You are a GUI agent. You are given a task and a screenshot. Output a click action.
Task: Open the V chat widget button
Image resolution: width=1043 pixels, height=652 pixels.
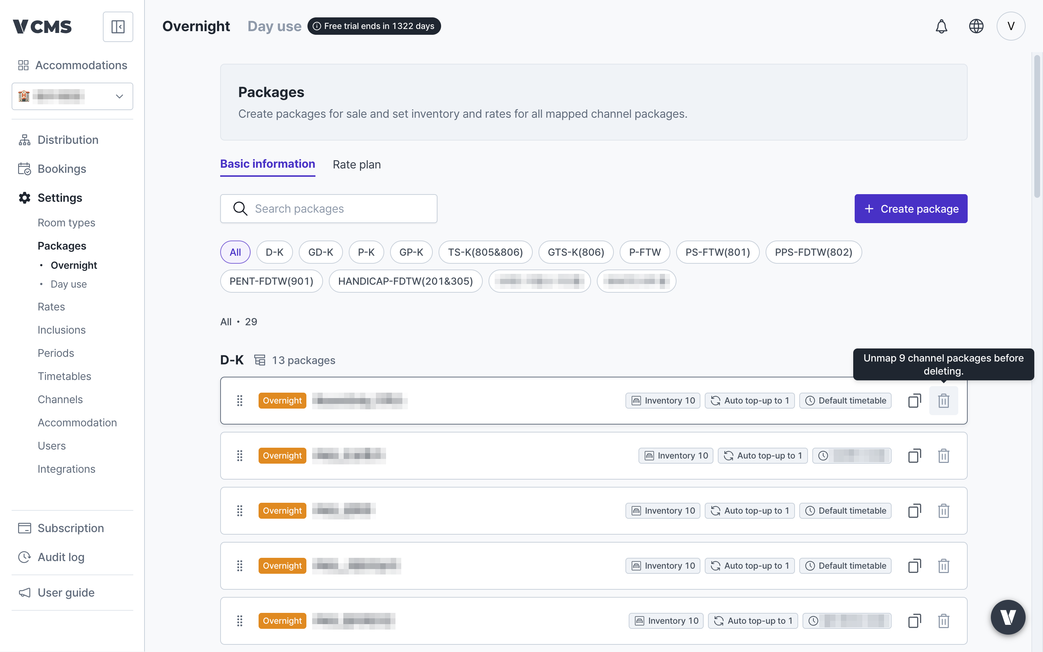tap(1008, 617)
